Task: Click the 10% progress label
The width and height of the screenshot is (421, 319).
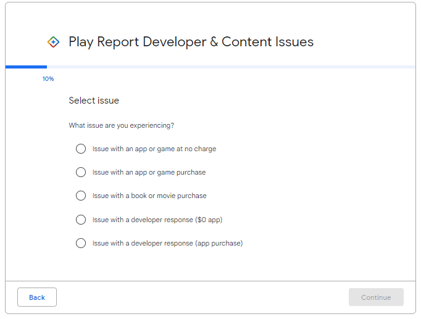Action: click(x=48, y=79)
